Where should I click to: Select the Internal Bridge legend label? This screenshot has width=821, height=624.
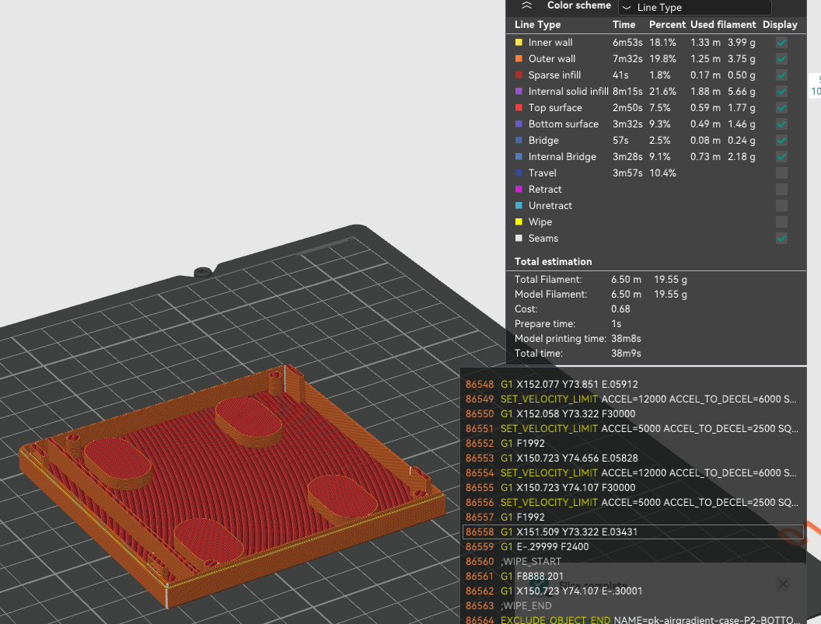(x=562, y=156)
